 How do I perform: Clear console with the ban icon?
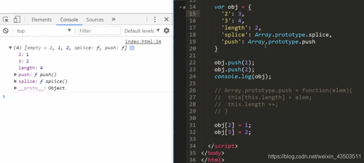(5, 31)
